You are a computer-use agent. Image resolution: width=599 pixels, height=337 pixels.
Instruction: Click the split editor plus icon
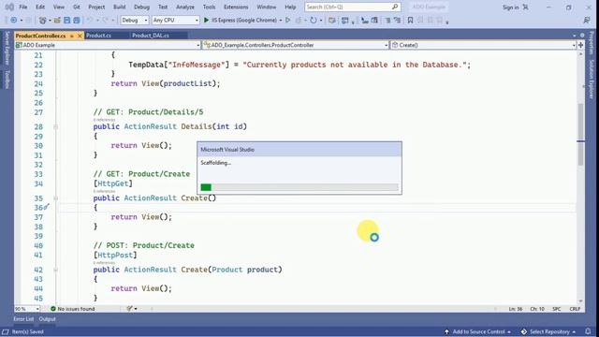click(x=580, y=45)
